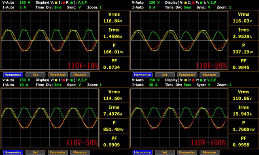Image resolution: width=259 pixels, height=155 pixels.
Task: Open Harmonics in the 110V-20% panel
Action: click(x=142, y=75)
